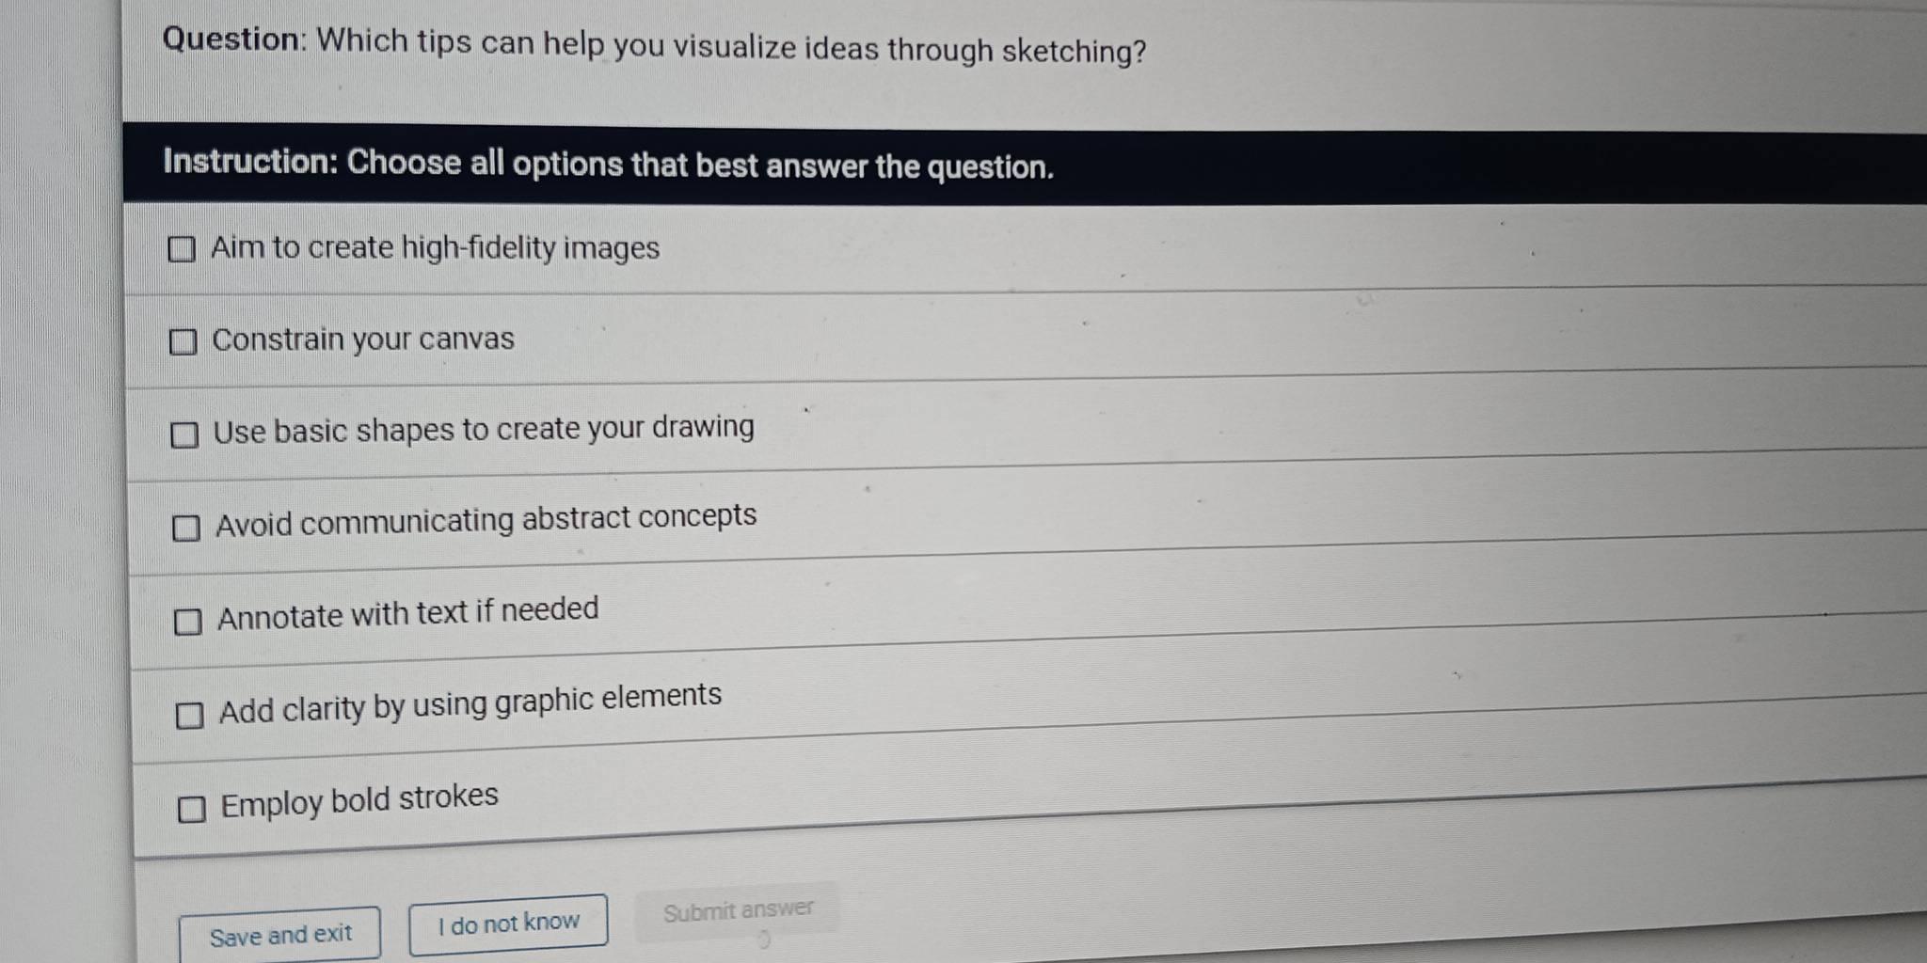Click the 'Constrain your canvas' option text

click(x=363, y=339)
